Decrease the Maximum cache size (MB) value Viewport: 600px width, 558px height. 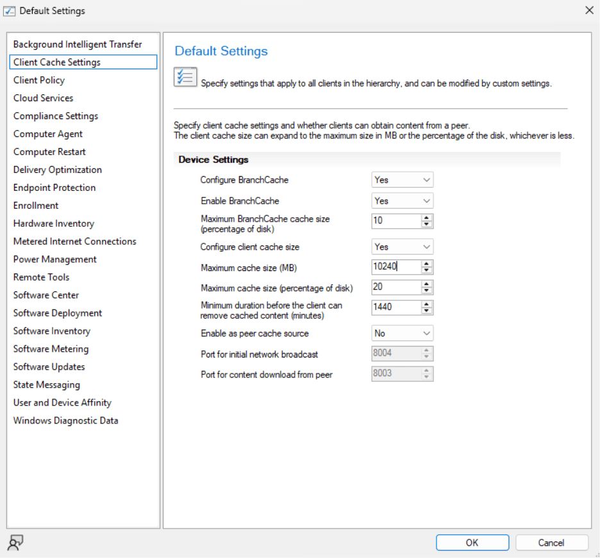point(427,269)
